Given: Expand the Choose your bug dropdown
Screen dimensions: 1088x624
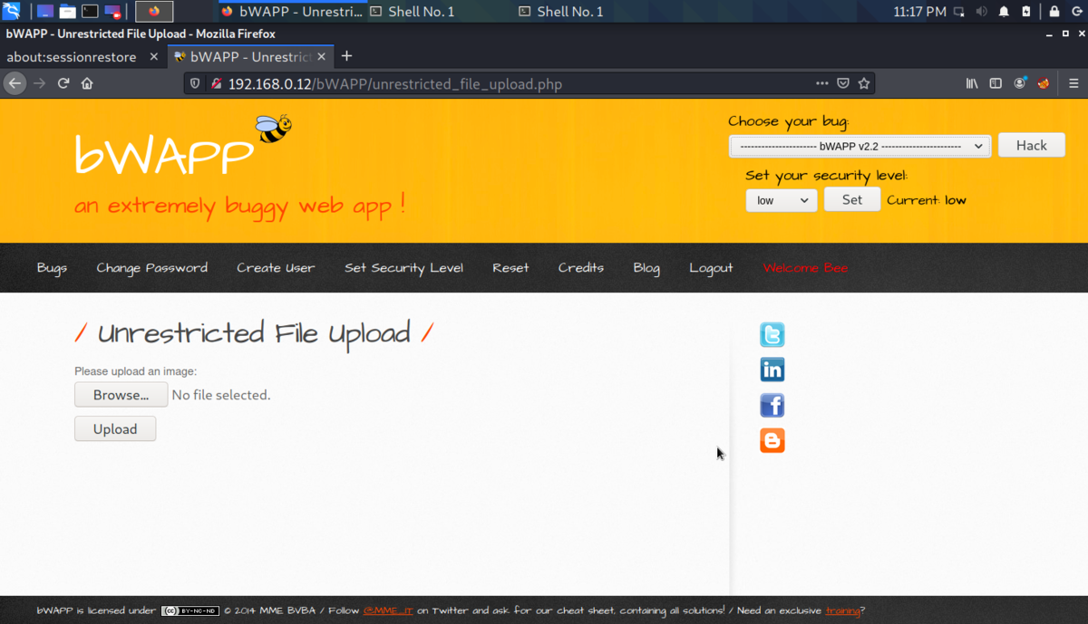Looking at the screenshot, I should point(860,146).
